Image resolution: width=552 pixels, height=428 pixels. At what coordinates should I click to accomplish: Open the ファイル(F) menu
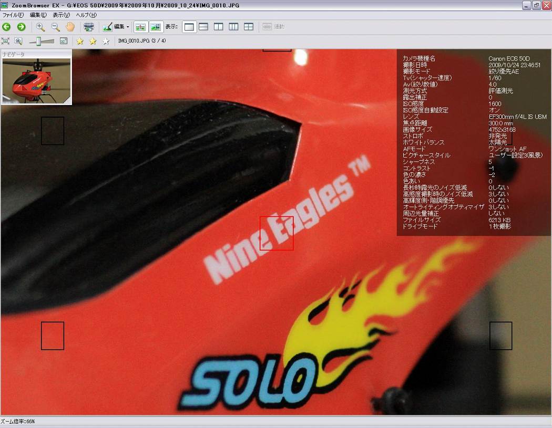13,15
